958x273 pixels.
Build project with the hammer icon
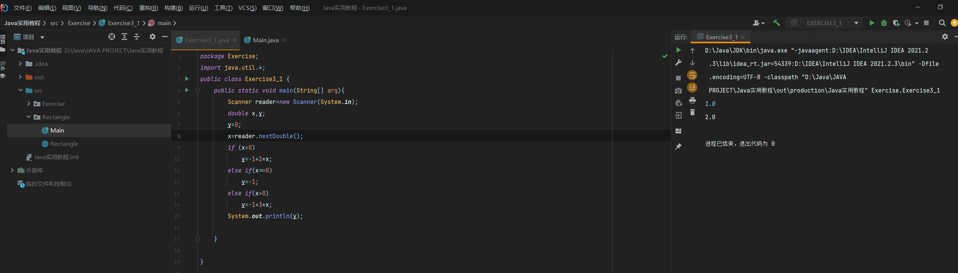[776, 23]
